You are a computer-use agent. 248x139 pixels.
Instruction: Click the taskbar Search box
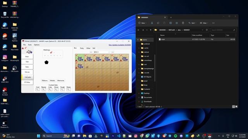tap(56, 136)
